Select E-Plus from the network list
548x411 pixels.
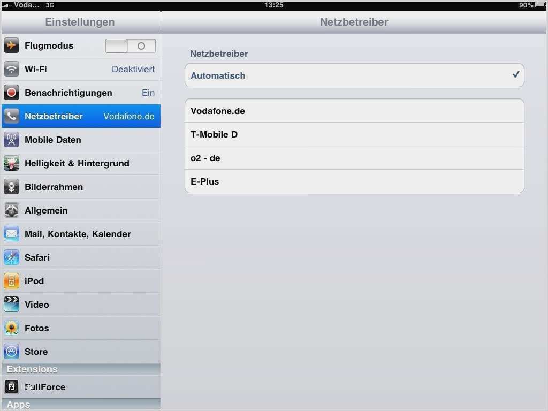(354, 181)
